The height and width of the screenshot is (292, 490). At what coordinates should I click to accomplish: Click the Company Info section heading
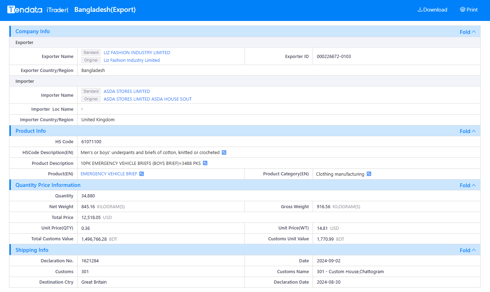[x=32, y=31]
